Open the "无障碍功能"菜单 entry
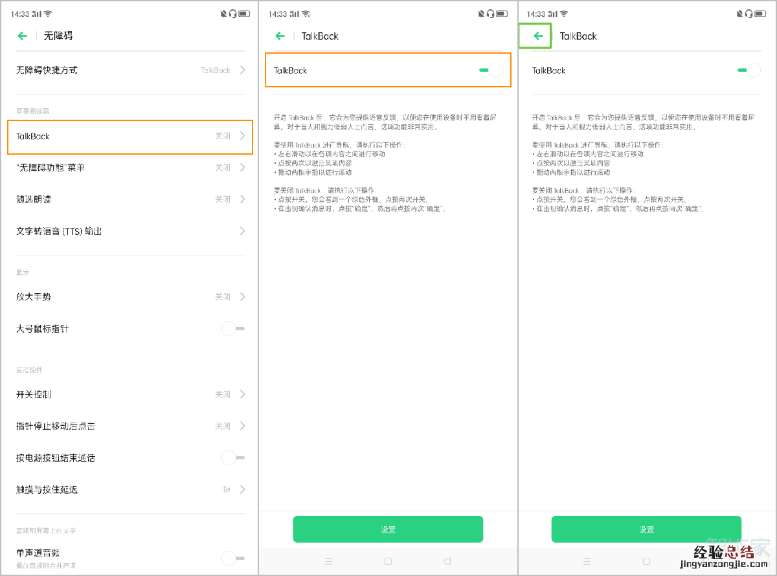 [x=130, y=168]
